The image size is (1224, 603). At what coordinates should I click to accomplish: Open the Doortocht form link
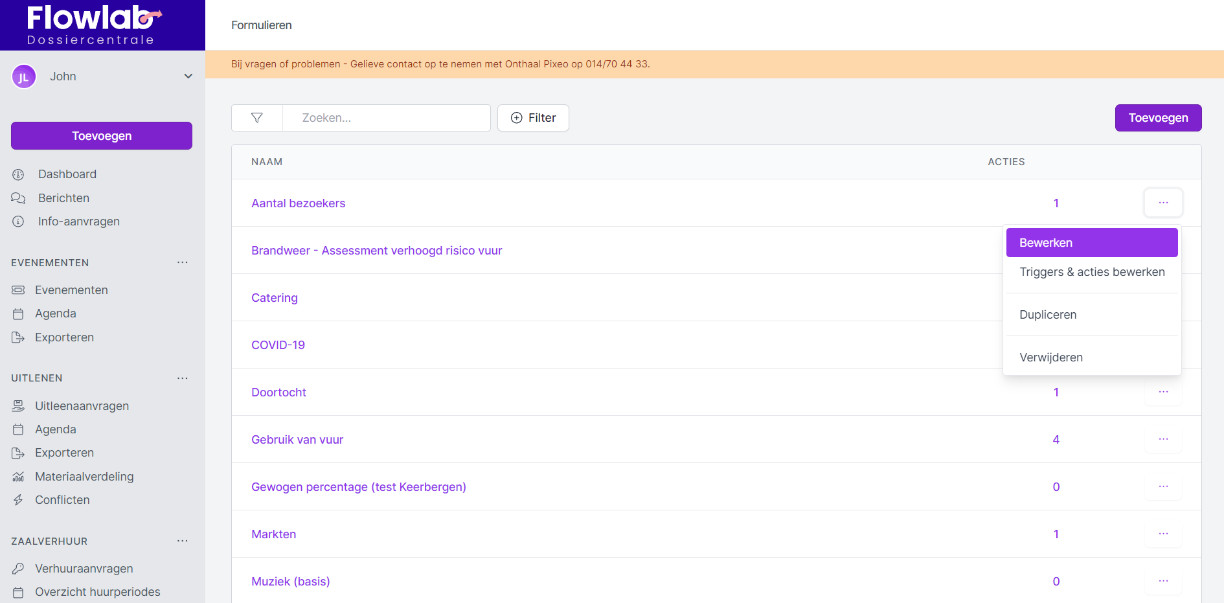pos(278,393)
